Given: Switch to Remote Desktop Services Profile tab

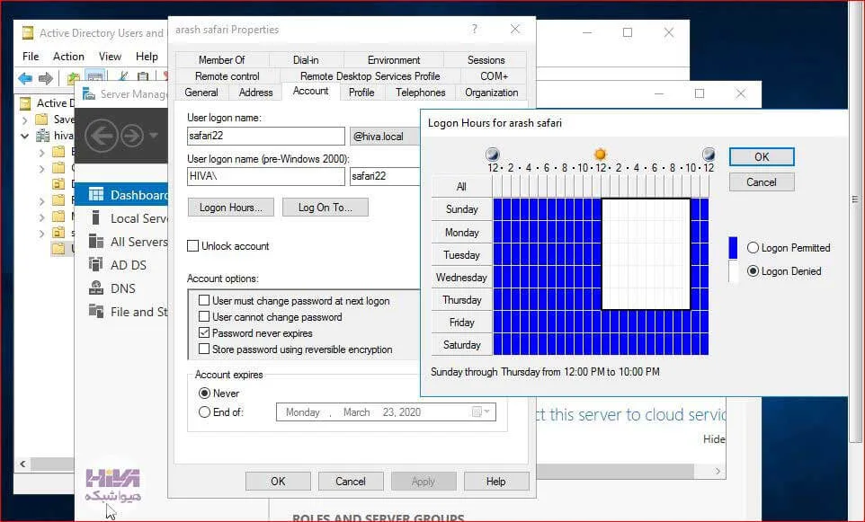Looking at the screenshot, I should coord(370,76).
